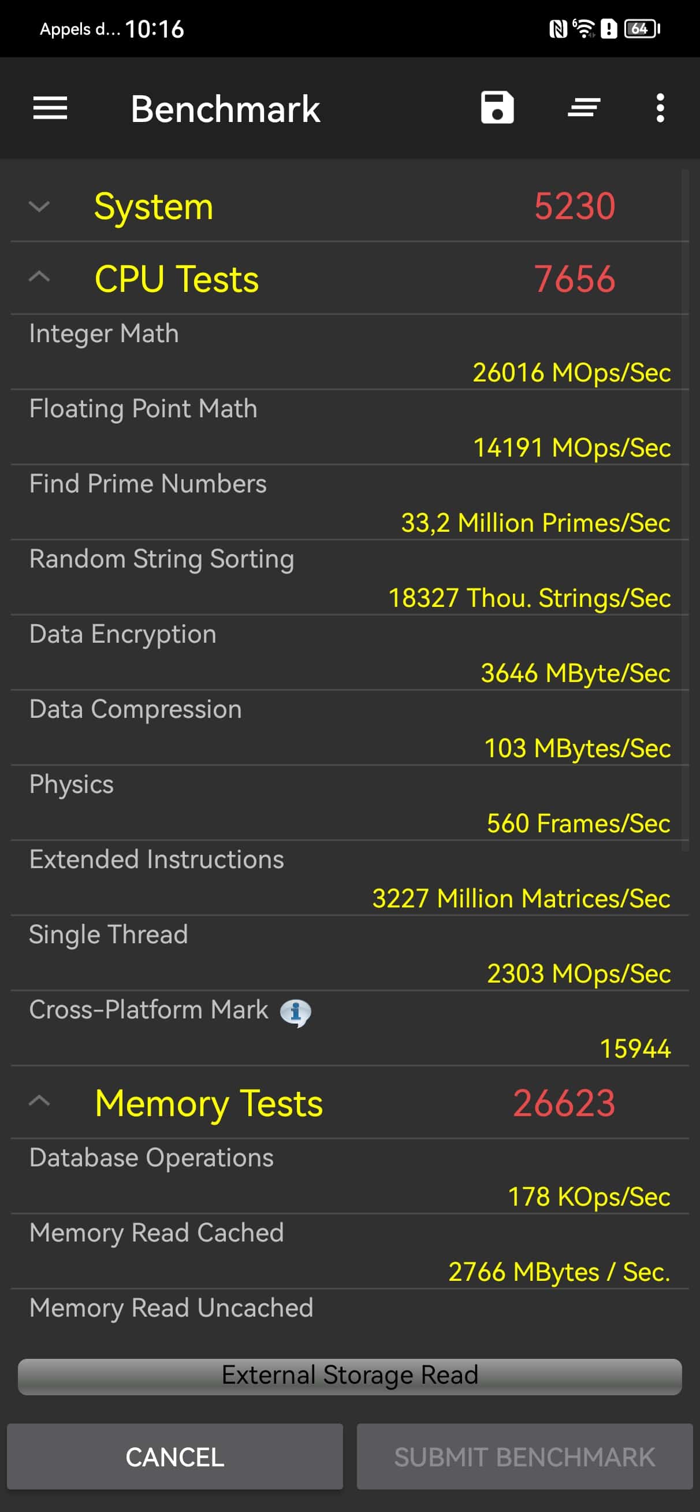Open the sort lines icon
Viewport: 700px width, 1512px height.
click(584, 108)
